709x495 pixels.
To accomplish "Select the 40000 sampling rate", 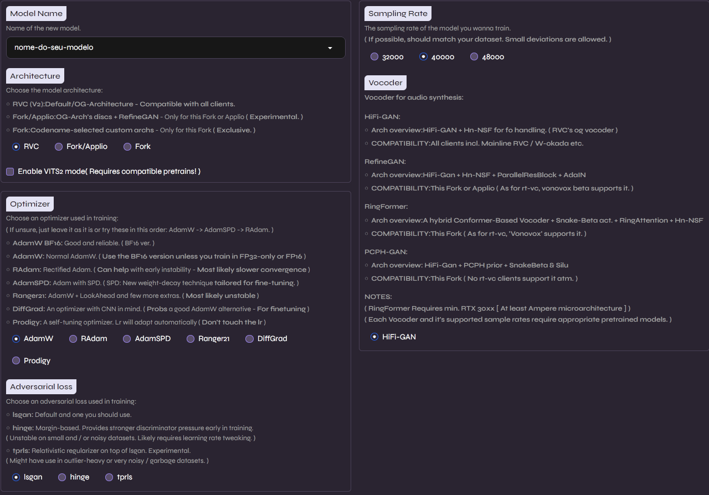I will click(424, 57).
